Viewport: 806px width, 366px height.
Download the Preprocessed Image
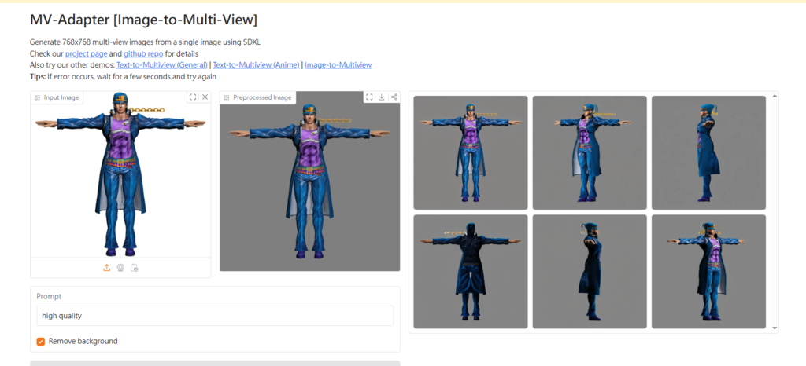pyautogui.click(x=382, y=97)
